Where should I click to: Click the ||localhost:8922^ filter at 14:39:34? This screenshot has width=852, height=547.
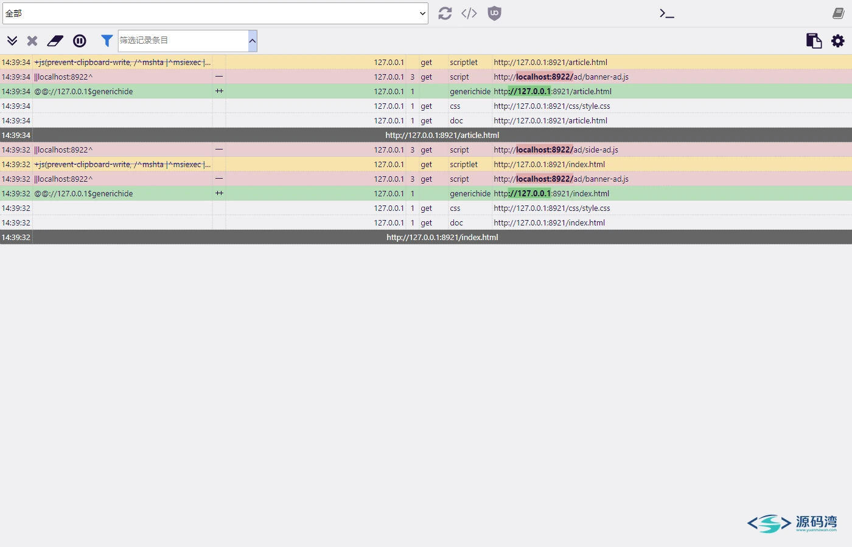coord(63,77)
